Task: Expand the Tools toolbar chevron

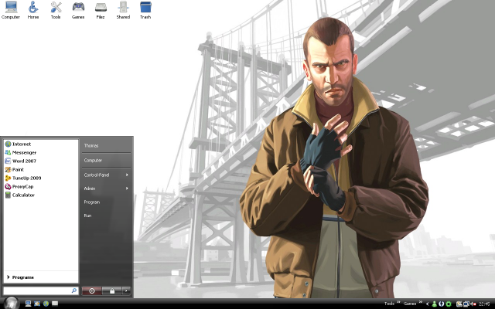Action: (x=398, y=302)
